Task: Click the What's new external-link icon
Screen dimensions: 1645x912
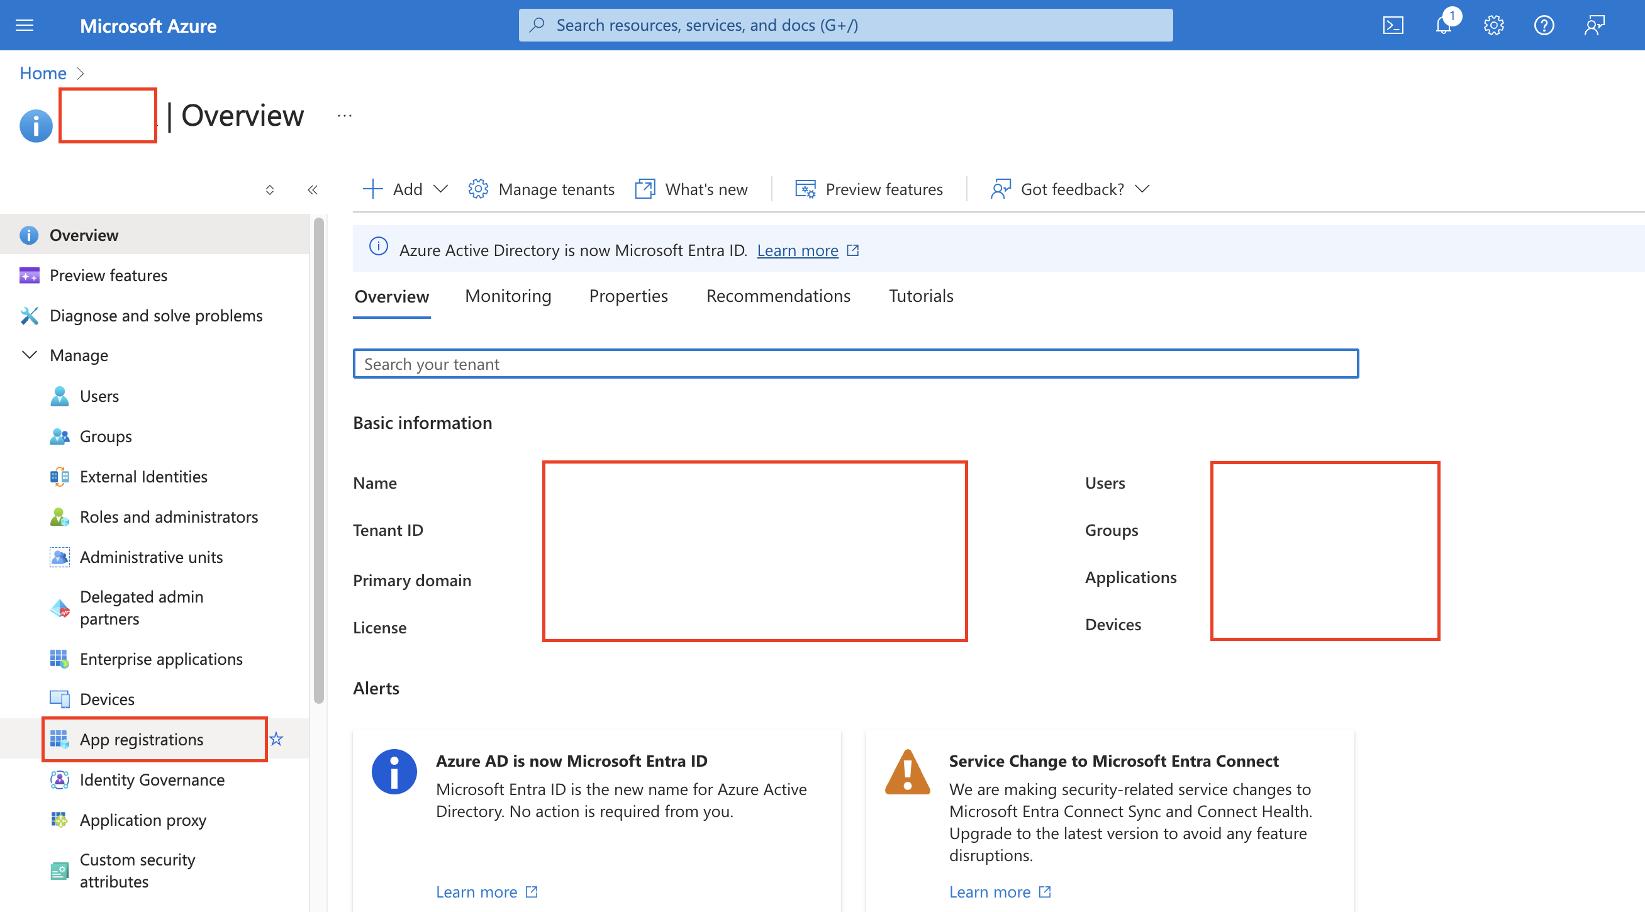Action: point(645,189)
